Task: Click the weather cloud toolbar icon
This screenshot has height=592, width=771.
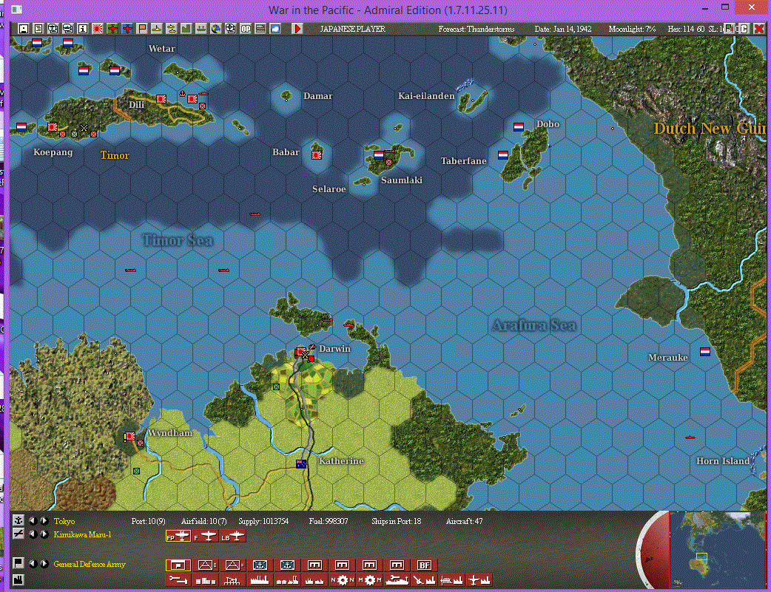Action: click(275, 29)
